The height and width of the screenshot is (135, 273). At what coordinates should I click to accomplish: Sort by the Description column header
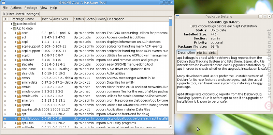138,19
